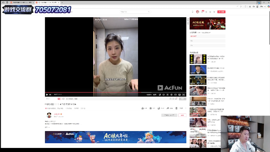Seek on the red video progress bar
270x152 pixels.
pyautogui.click(x=115, y=92)
